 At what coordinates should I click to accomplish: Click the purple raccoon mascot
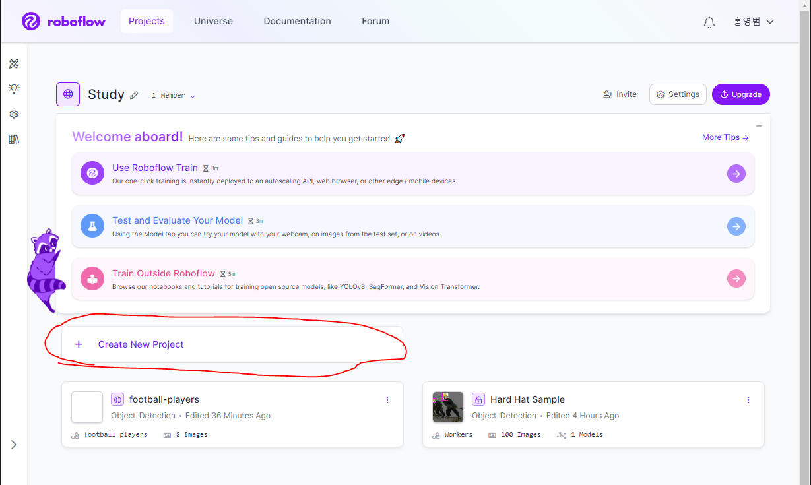click(45, 270)
